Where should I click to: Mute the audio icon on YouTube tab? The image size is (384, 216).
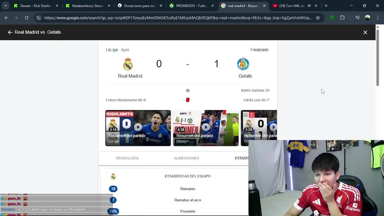coord(309,6)
